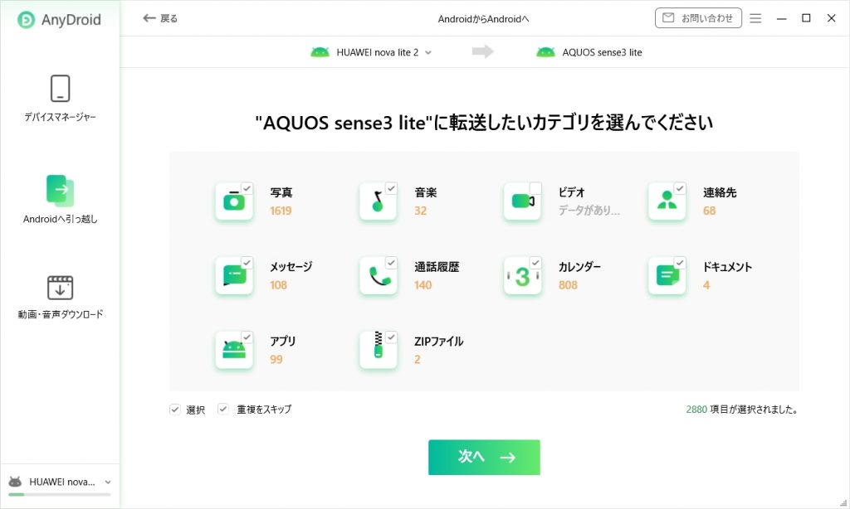Click the target AQUOS android device icon
Image resolution: width=850 pixels, height=509 pixels.
(x=545, y=52)
